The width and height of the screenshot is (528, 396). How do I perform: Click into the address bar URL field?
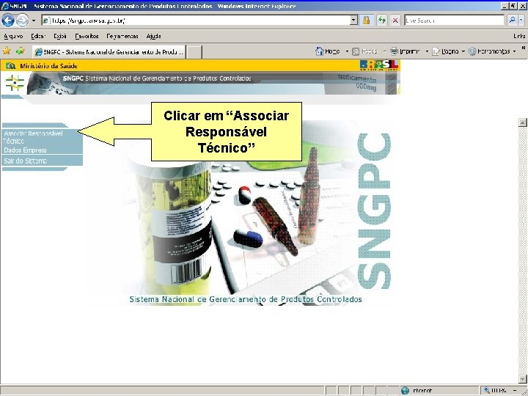pos(195,21)
